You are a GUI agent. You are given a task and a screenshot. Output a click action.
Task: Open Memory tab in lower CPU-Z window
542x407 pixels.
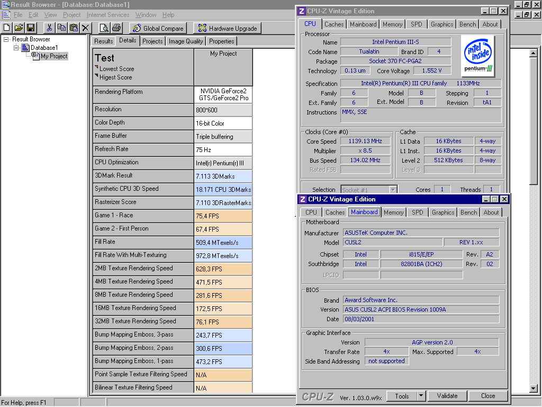tap(393, 212)
